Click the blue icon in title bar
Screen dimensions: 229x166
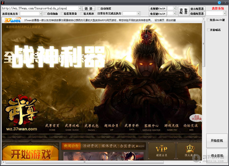219,3
